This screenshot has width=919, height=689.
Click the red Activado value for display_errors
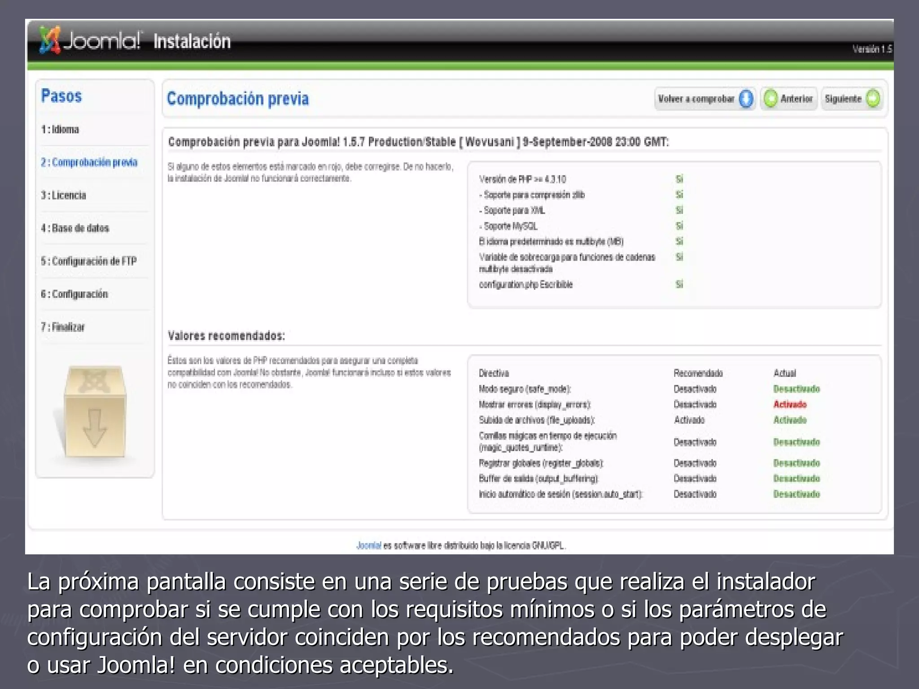tap(790, 405)
